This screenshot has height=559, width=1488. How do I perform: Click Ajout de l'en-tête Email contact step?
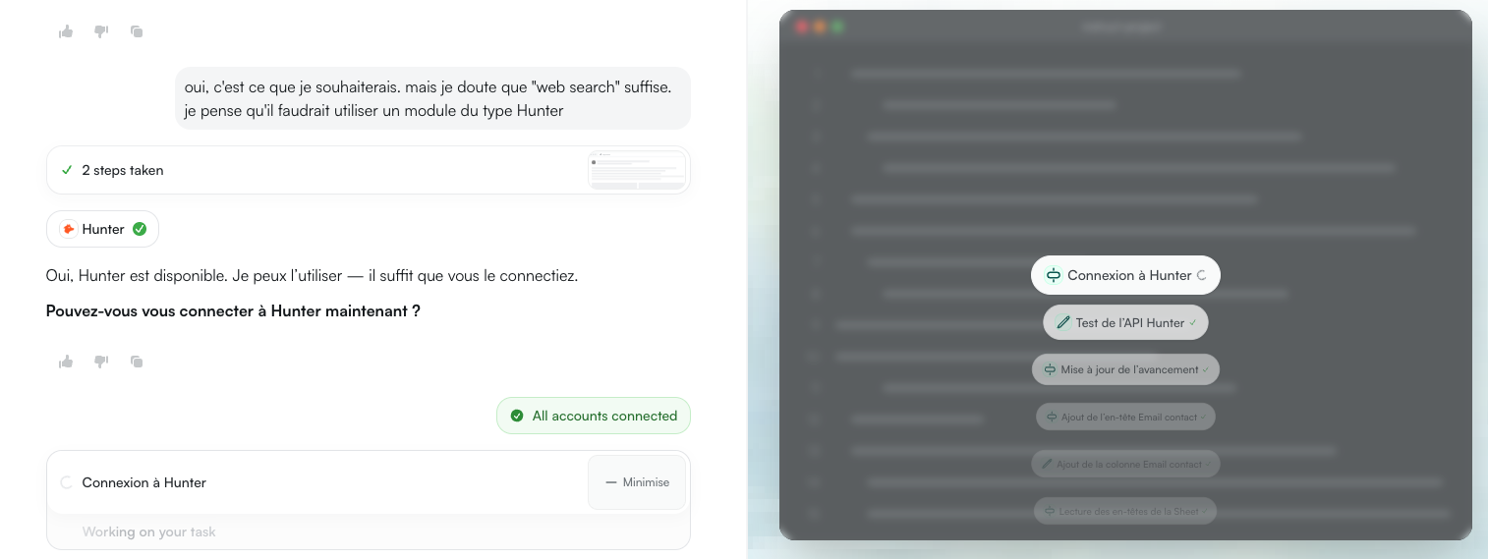pos(1125,417)
